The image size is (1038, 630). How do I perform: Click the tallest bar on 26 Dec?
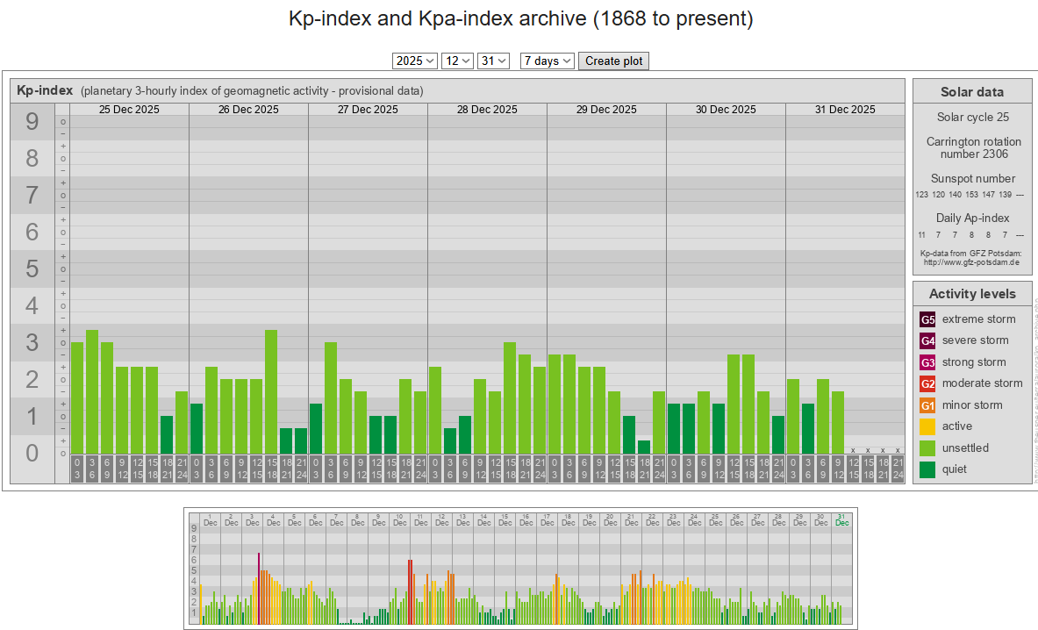pos(271,390)
